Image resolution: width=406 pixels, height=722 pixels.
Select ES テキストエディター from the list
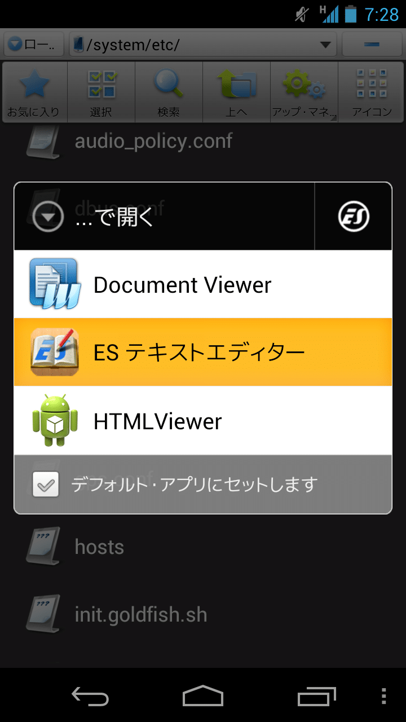click(x=203, y=353)
